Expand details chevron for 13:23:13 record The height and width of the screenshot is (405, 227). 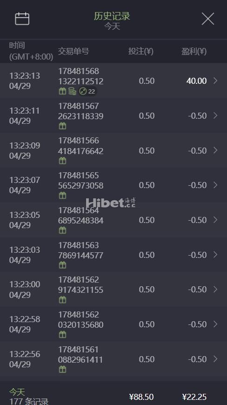coord(215,81)
